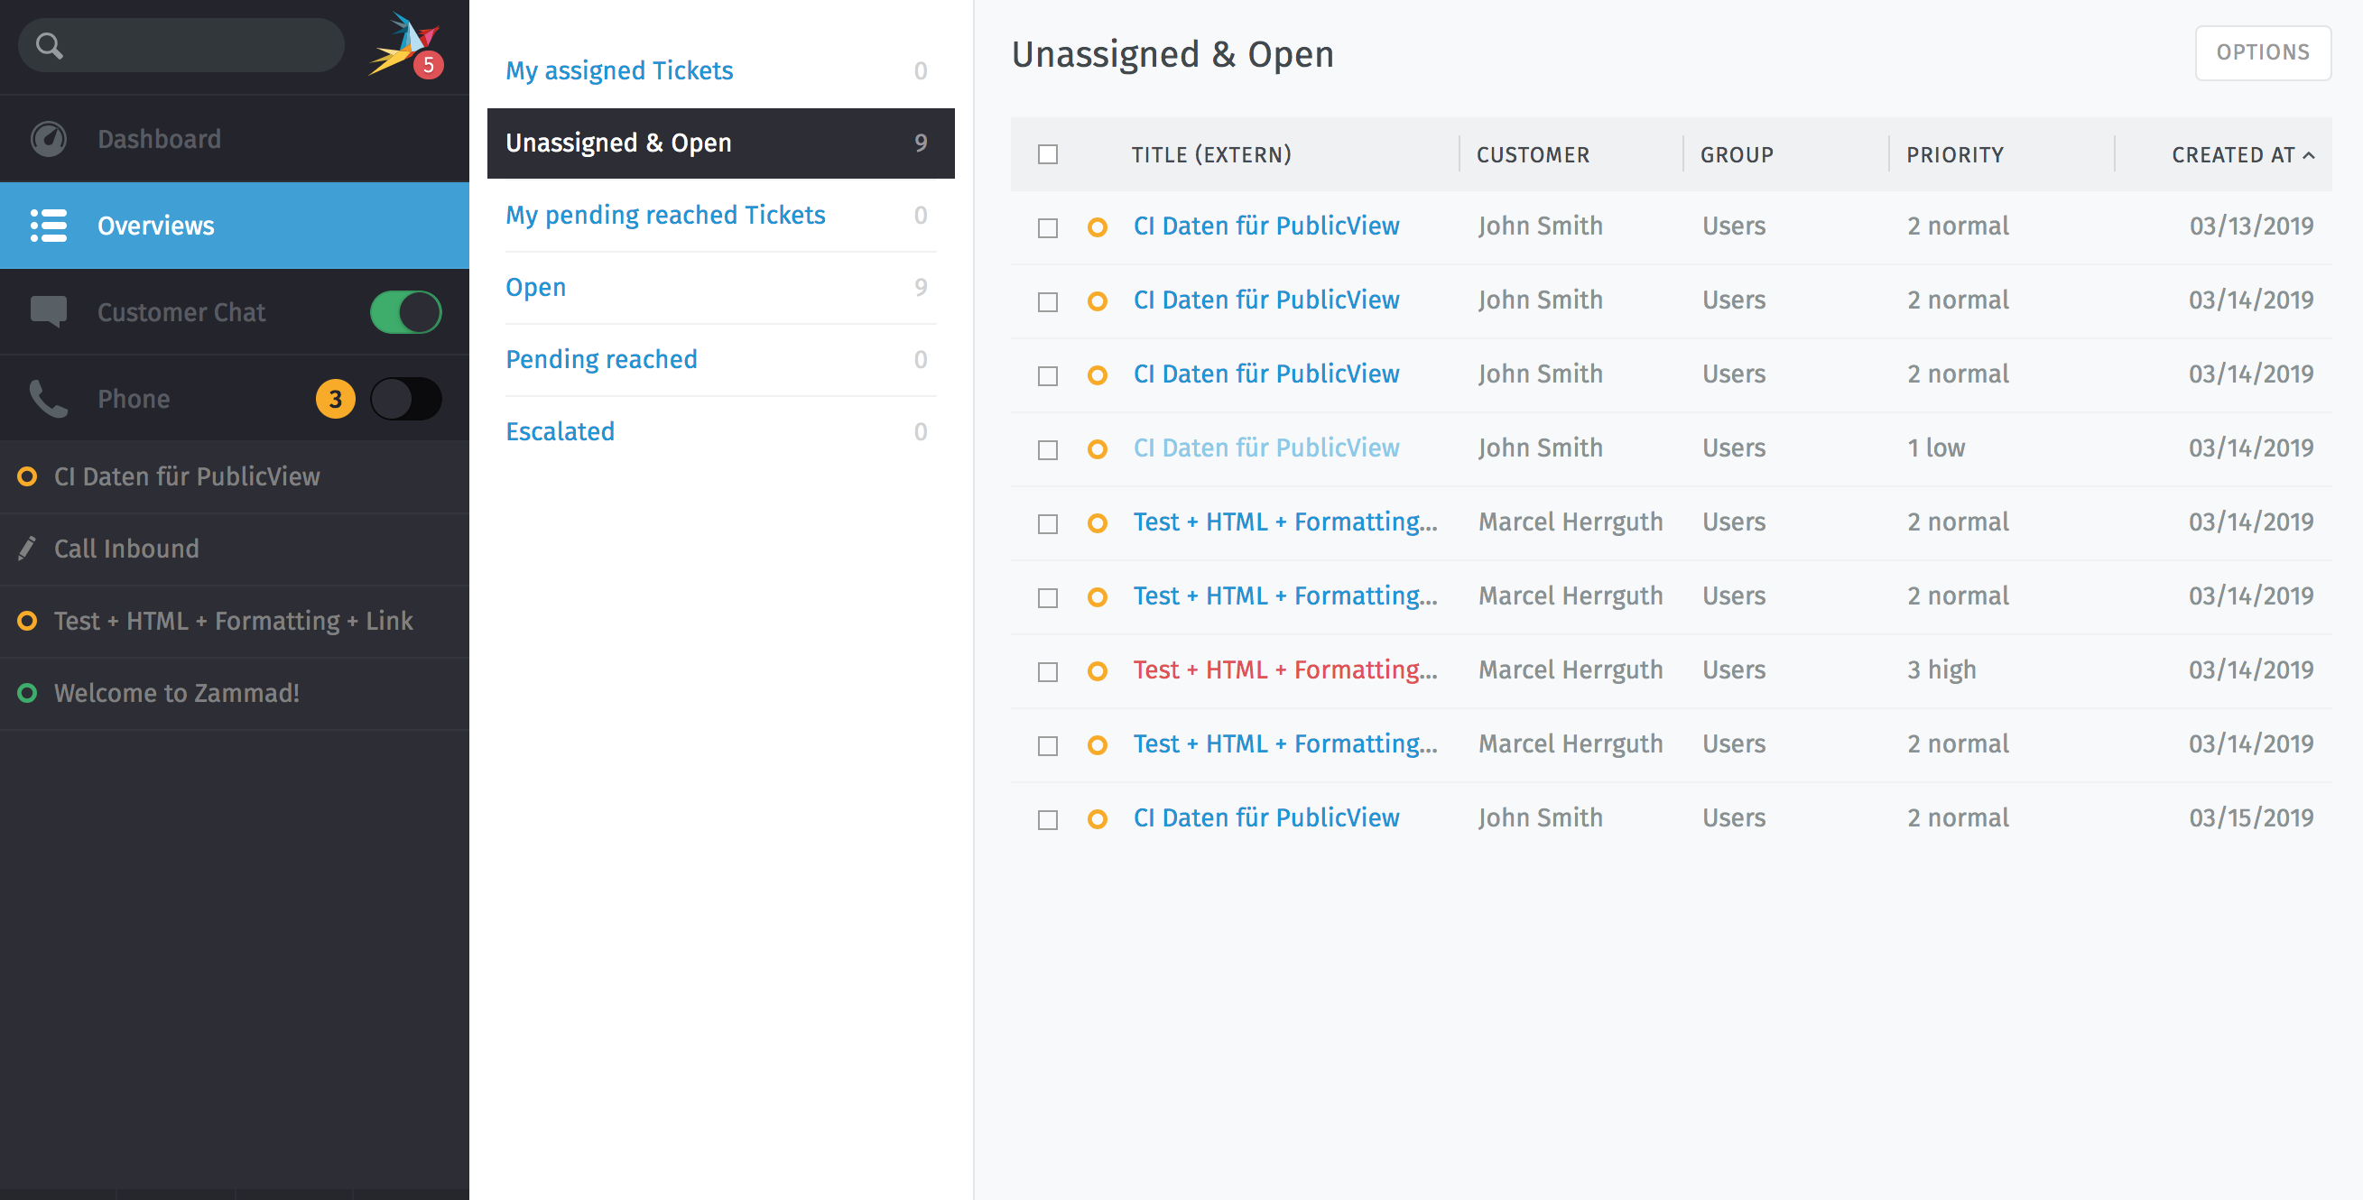This screenshot has width=2363, height=1200.
Task: Open the ticket titled Test + HTML + Formatting
Action: 1284,521
